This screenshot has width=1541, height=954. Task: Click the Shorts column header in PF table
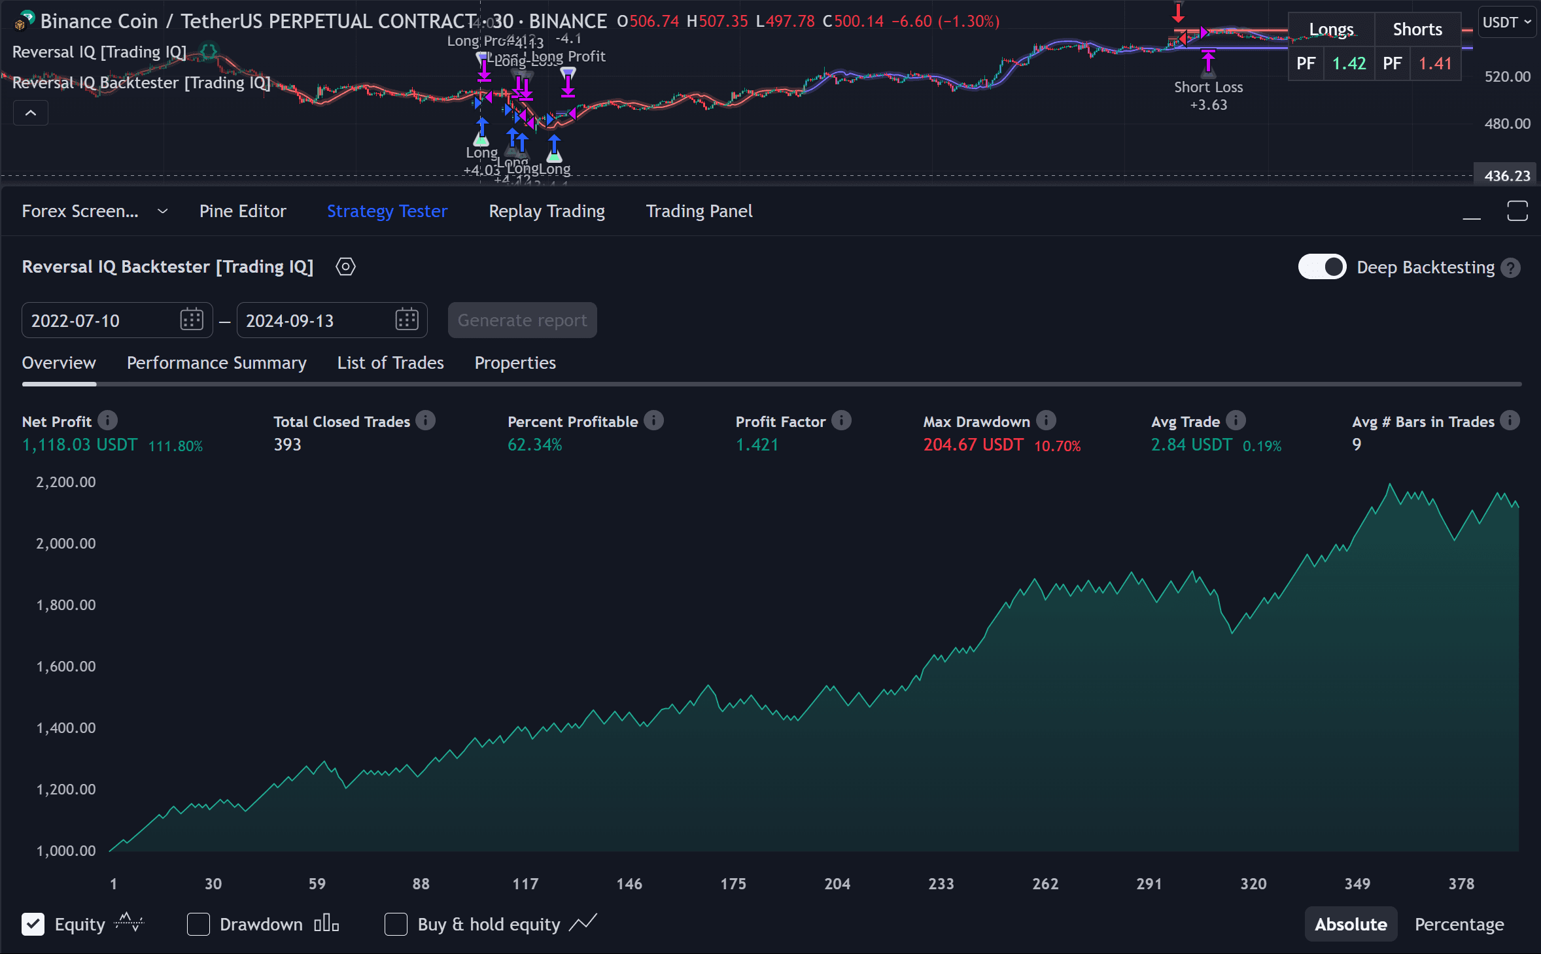(x=1417, y=29)
